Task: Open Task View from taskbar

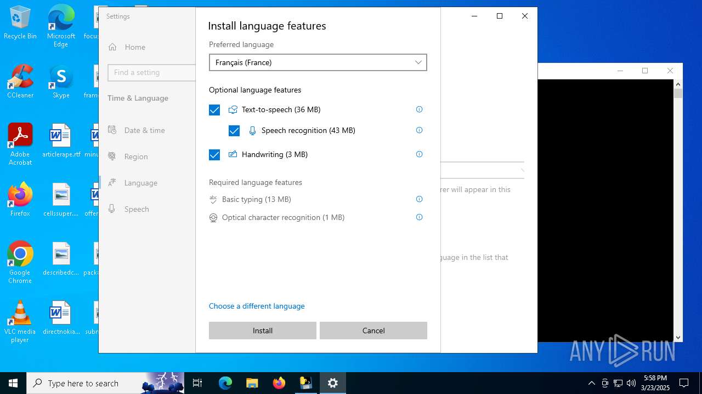Action: pos(197,383)
